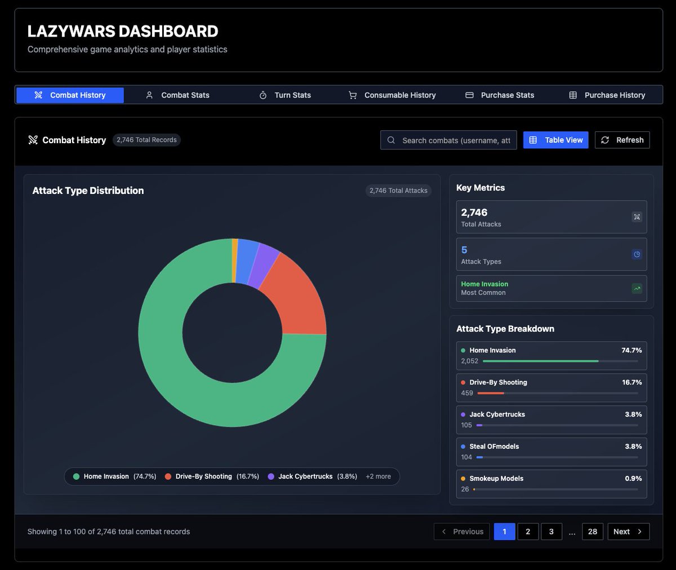Click crossed swords icon in Combat History tab
The image size is (676, 570).
38,95
